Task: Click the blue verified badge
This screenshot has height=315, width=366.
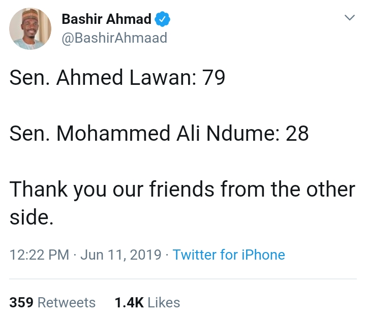Action: (x=163, y=20)
